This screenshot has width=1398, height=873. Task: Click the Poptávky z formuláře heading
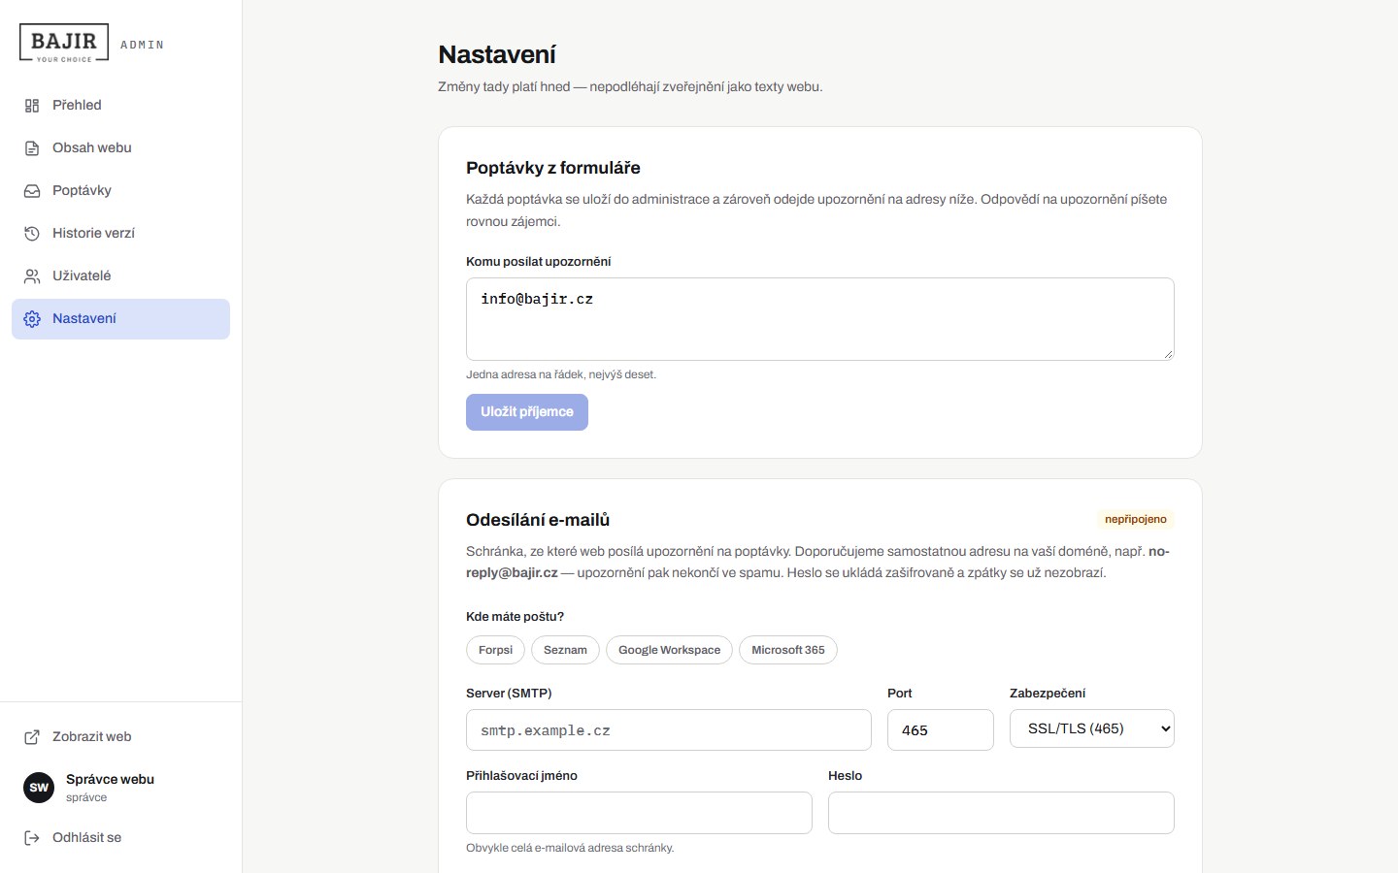(553, 168)
